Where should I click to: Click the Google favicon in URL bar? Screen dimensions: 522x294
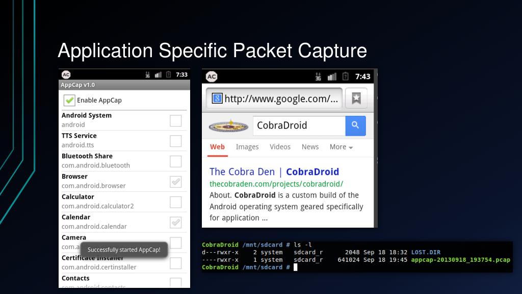(217, 99)
